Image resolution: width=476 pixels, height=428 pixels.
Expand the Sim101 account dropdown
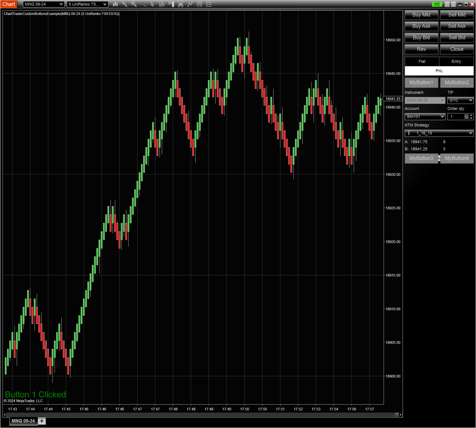point(425,117)
